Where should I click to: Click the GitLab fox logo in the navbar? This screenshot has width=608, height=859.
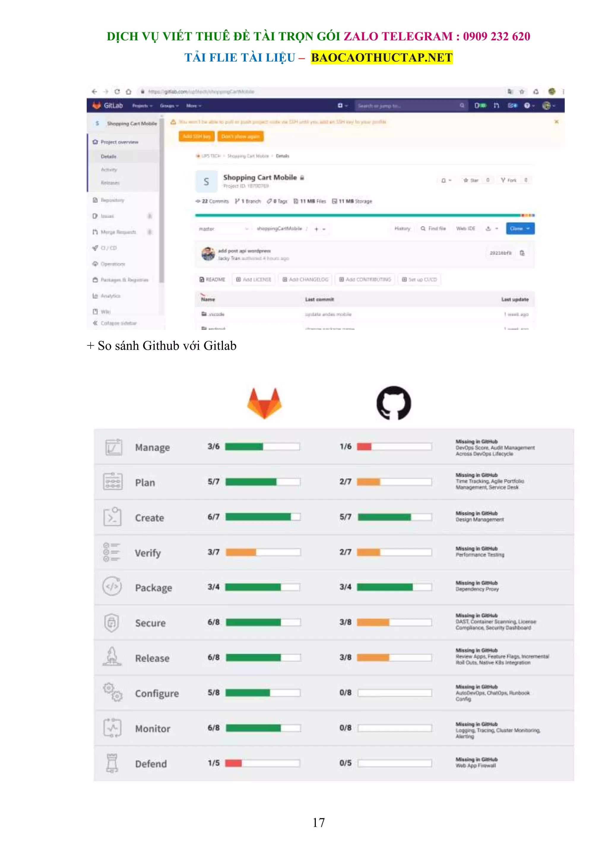pos(96,106)
